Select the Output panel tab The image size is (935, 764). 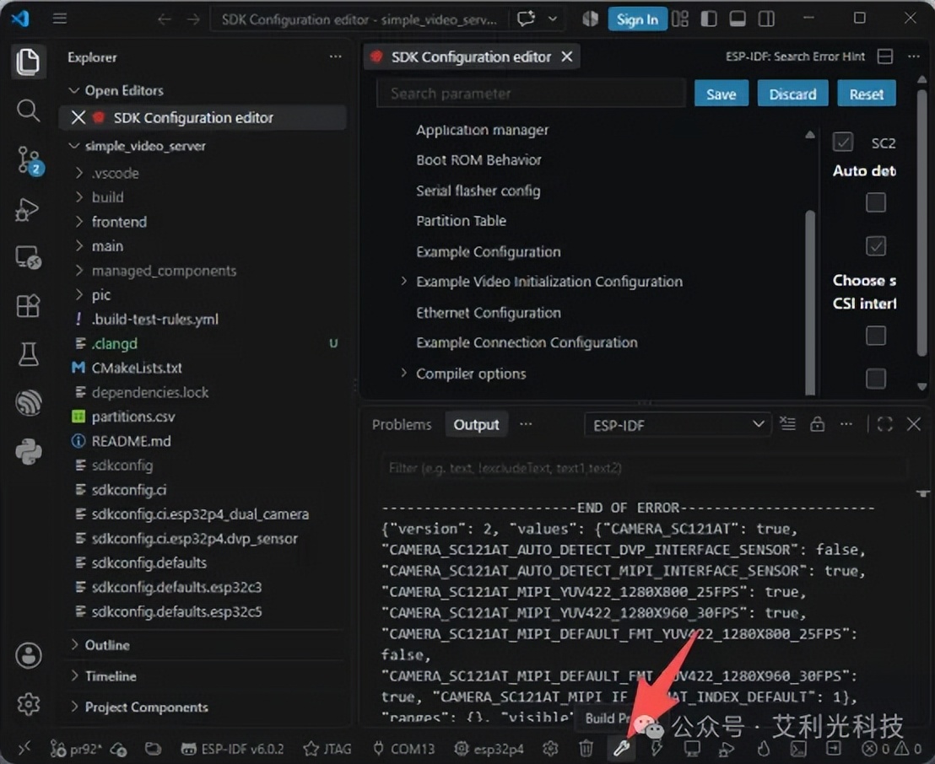click(x=476, y=424)
